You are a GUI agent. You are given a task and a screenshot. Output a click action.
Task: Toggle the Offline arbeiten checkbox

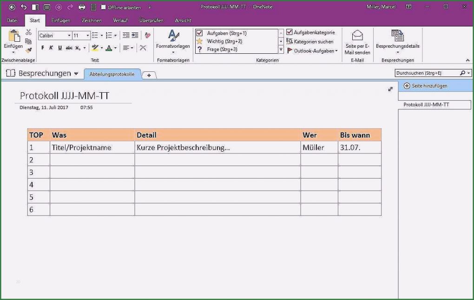(x=104, y=7)
